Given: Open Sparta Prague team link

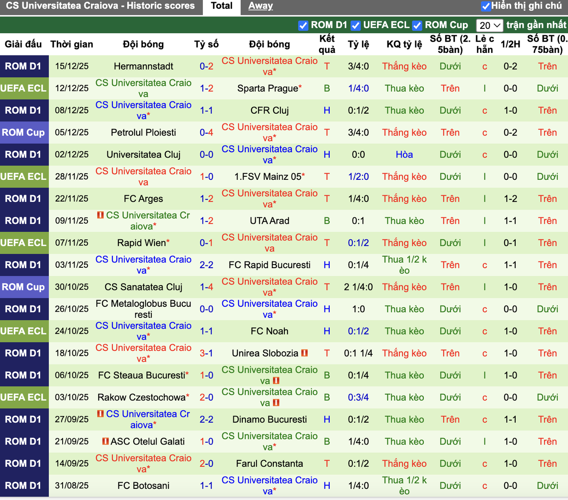Looking at the screenshot, I should tap(268, 88).
